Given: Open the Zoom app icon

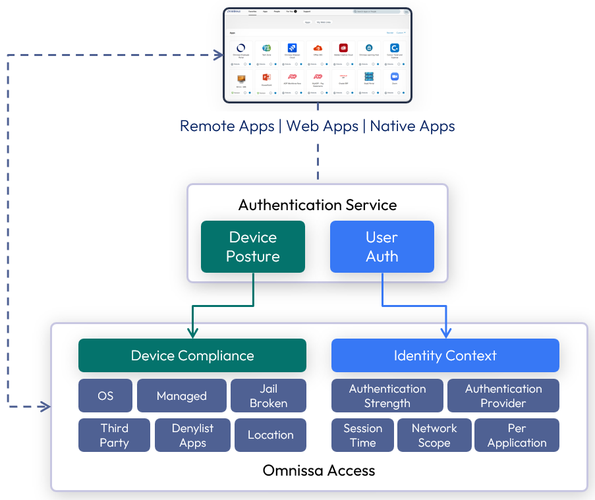Looking at the screenshot, I should pyautogui.click(x=395, y=77).
